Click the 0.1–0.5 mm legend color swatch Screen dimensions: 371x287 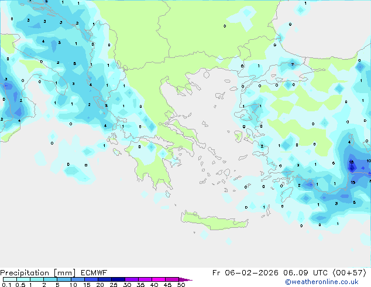coord(10,279)
